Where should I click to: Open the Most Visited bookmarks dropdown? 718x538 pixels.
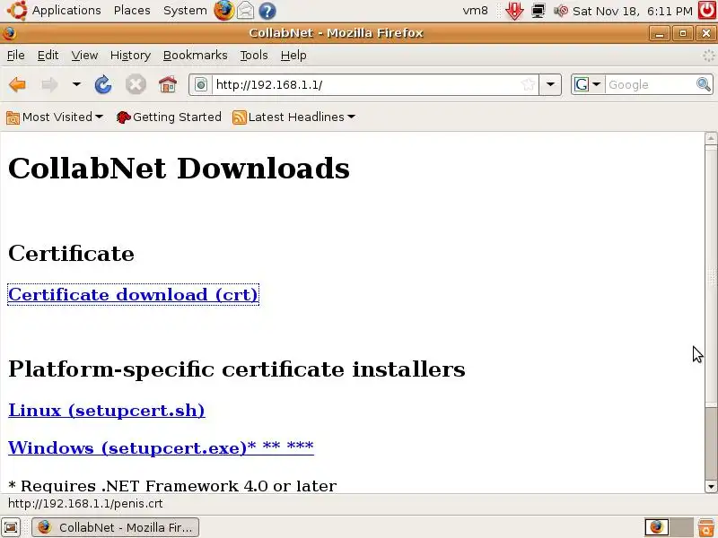55,117
